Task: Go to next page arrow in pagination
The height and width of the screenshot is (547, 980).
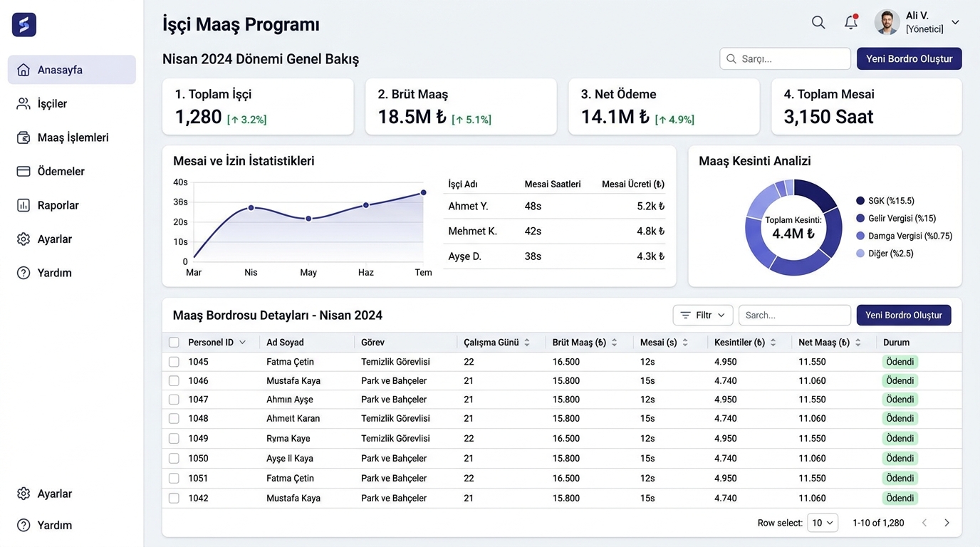Action: (x=947, y=523)
